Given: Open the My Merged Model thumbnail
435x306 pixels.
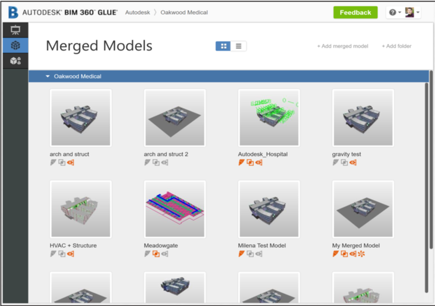Looking at the screenshot, I should tap(363, 209).
